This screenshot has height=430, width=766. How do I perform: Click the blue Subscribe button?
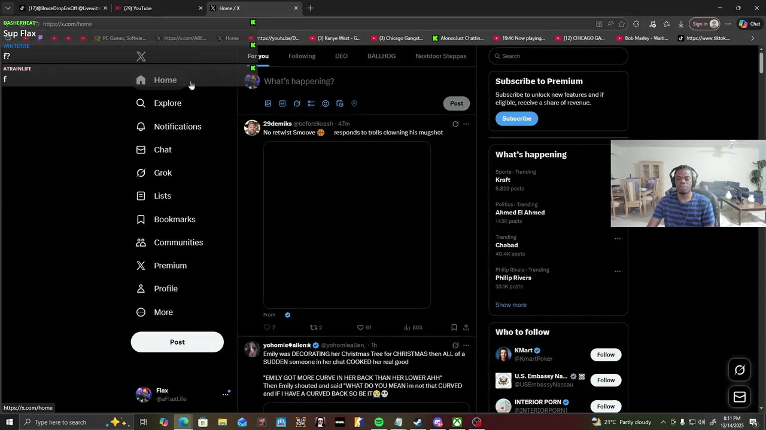click(516, 118)
